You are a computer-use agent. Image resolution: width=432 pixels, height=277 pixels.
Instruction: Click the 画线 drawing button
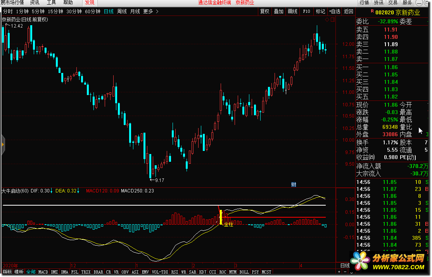[293, 11]
